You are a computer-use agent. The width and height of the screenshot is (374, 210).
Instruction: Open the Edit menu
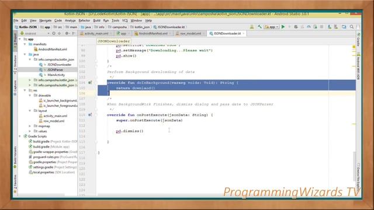coord(24,21)
